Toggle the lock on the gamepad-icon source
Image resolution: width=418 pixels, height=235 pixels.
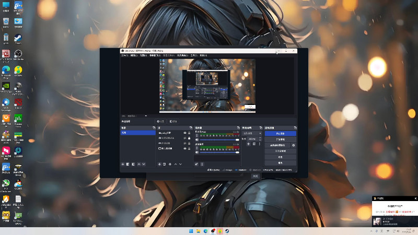point(189,143)
